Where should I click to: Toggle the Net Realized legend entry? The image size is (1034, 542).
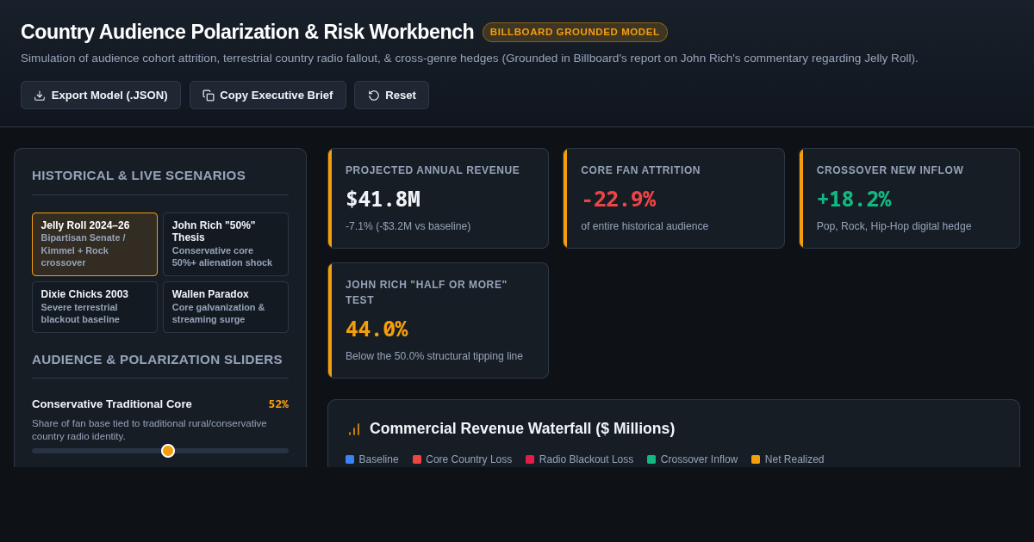(788, 459)
